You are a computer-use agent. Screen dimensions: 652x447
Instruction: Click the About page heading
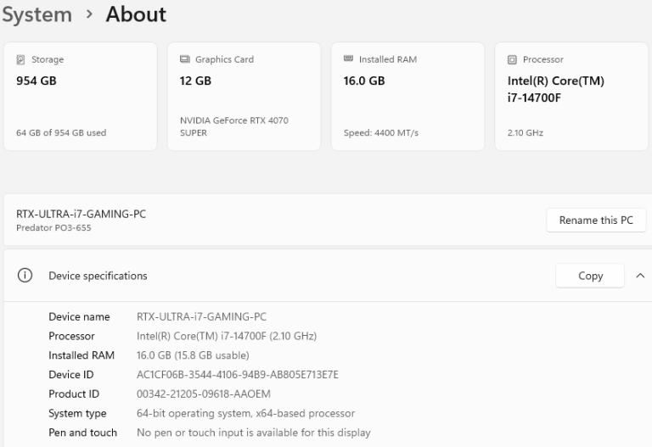coord(136,14)
